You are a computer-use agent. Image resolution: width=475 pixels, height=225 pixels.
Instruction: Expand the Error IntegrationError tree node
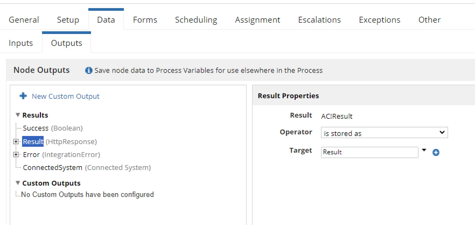[x=16, y=155]
